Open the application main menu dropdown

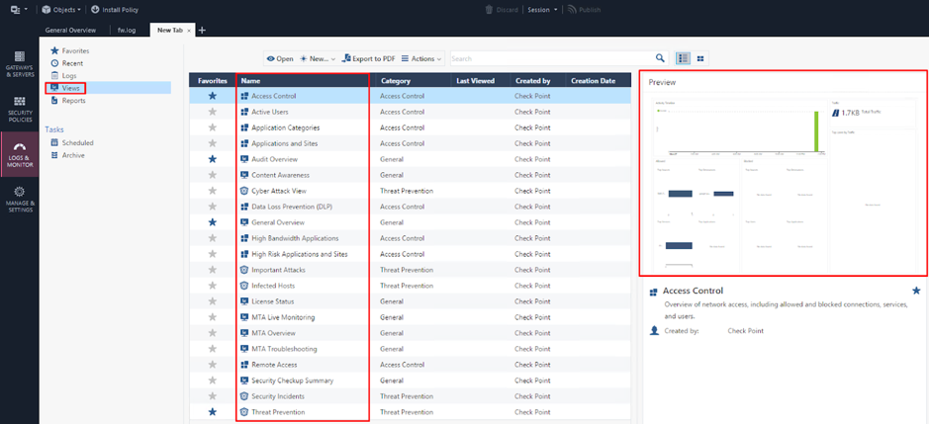tap(19, 10)
